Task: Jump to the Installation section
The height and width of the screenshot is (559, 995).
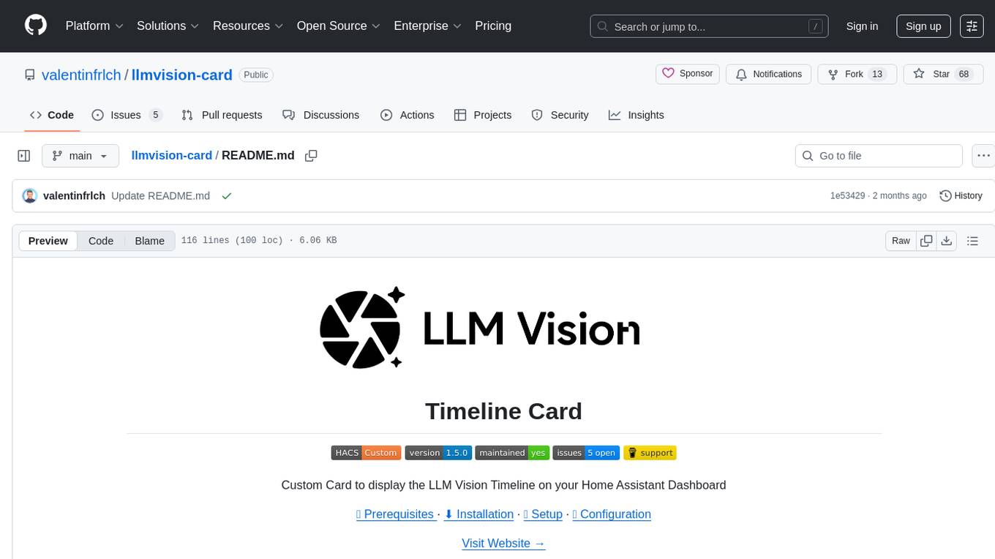Action: click(x=478, y=514)
